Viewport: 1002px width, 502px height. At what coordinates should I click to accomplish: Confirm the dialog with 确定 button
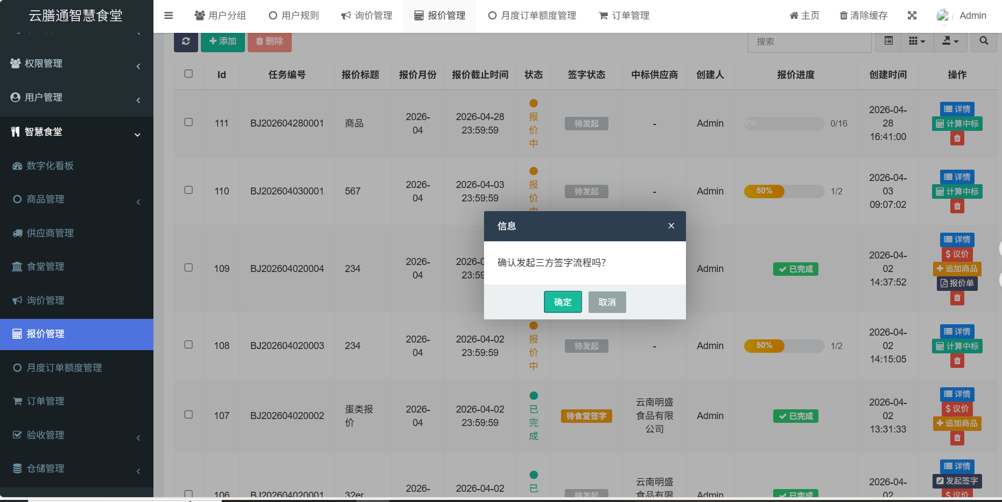(563, 302)
